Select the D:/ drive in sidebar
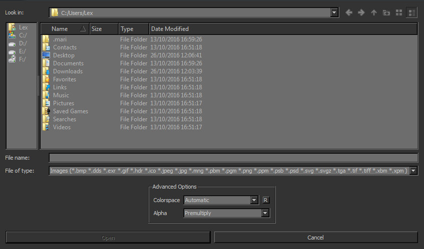The image size is (424, 249). coord(23,43)
